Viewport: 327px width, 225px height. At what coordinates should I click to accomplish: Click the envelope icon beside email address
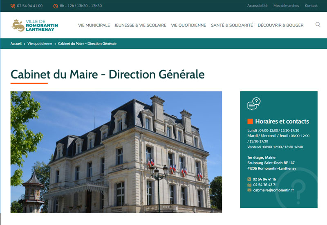coord(249,190)
